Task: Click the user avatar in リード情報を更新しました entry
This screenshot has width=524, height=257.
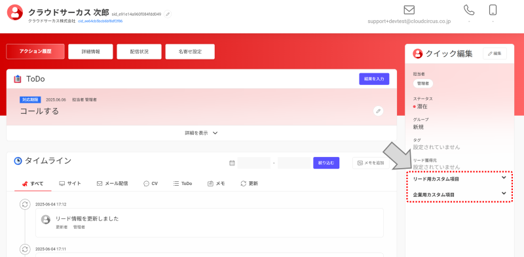Action: pos(46,219)
